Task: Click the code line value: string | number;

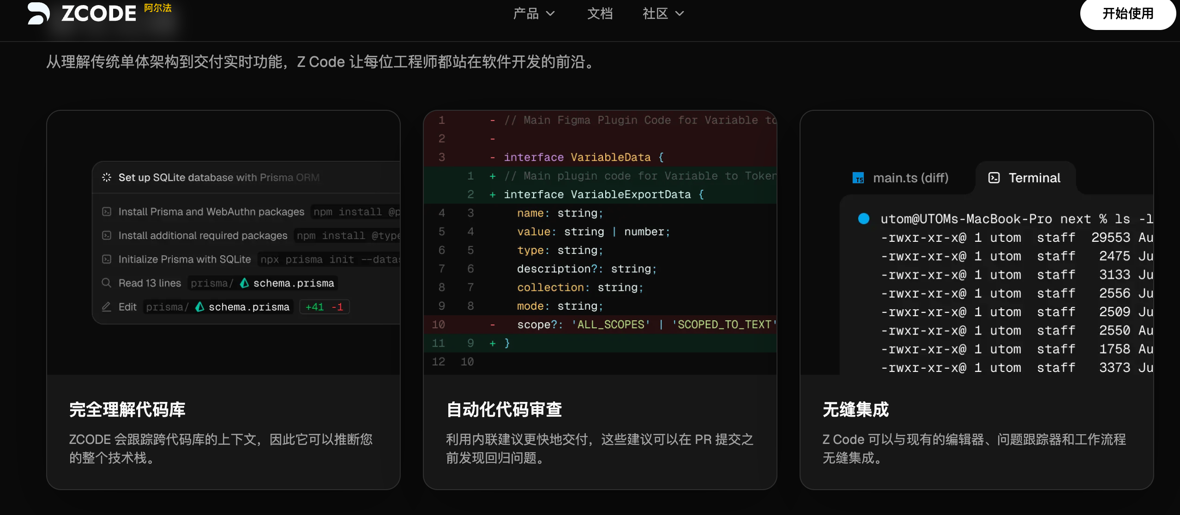Action: (x=600, y=231)
